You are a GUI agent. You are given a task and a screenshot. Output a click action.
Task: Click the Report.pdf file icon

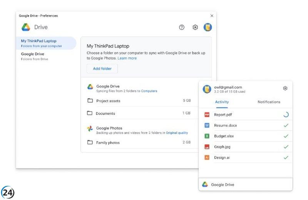pos(207,115)
